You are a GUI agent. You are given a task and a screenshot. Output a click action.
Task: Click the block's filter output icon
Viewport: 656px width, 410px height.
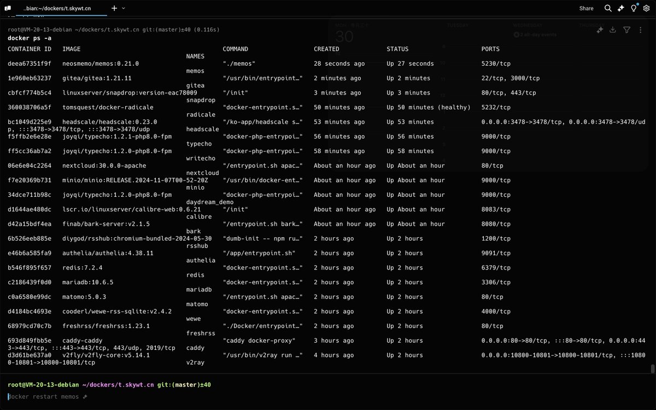(x=626, y=30)
